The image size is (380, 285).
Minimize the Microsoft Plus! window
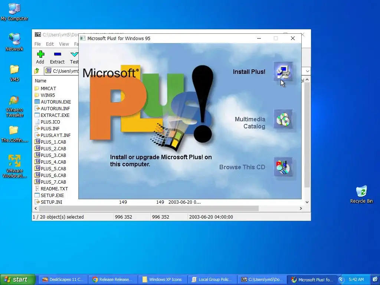coord(259,38)
